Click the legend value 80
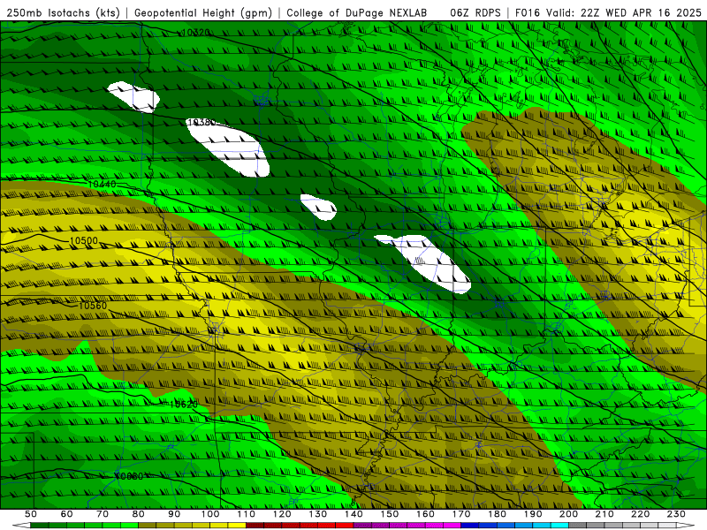Viewport: 707px width, 530px height. pyautogui.click(x=139, y=514)
